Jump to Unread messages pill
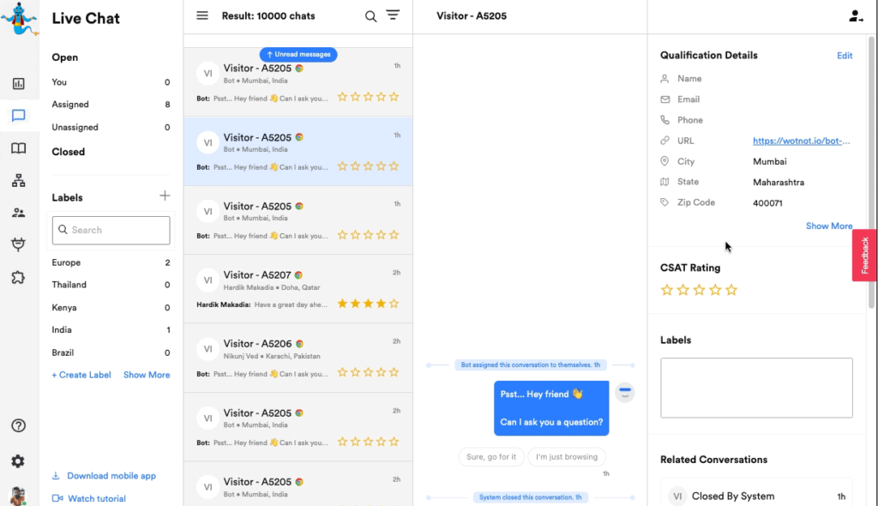 tap(298, 54)
